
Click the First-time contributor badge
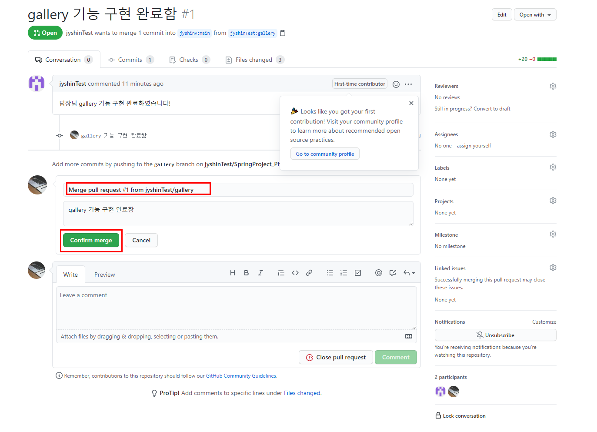click(x=360, y=84)
